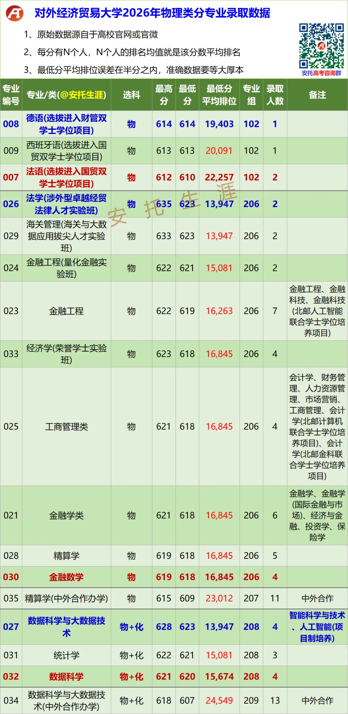Image resolution: width=348 pixels, height=714 pixels.
Task: Select major code 023
Action: [x=11, y=311]
